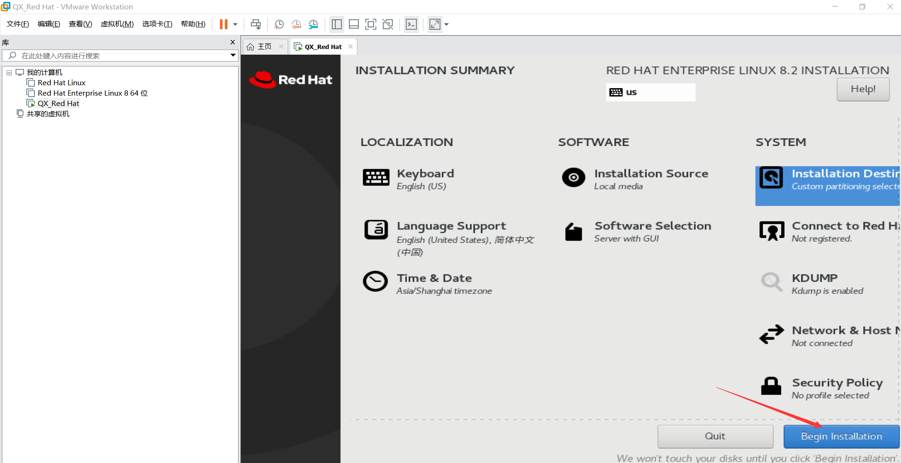
Task: Open the Keyboard English (US) option
Action: (425, 179)
